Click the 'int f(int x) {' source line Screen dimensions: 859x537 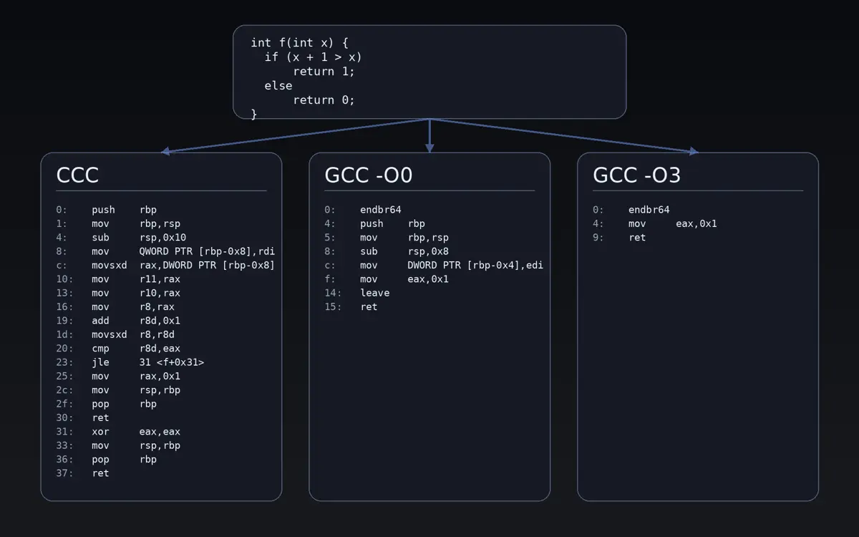[x=299, y=43]
